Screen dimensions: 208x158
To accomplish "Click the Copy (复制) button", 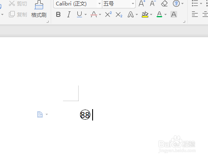I will coord(18,14).
